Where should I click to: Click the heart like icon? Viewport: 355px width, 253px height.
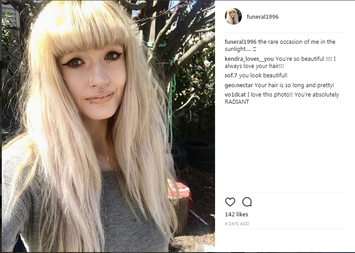[230, 202]
